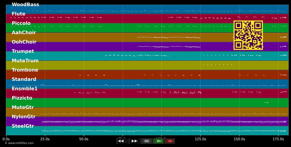Open the www.midifiles.com copyright link
291x147 pixels.
pos(19,143)
